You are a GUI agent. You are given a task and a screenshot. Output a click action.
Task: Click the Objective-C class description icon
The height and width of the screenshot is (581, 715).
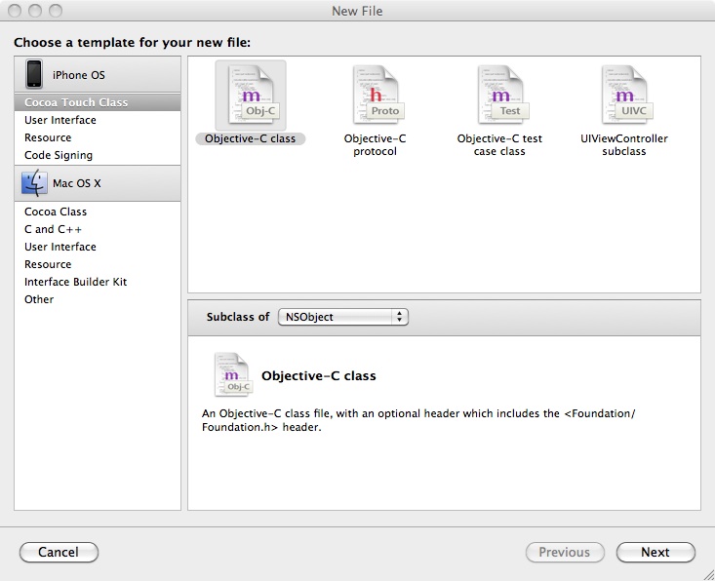233,374
